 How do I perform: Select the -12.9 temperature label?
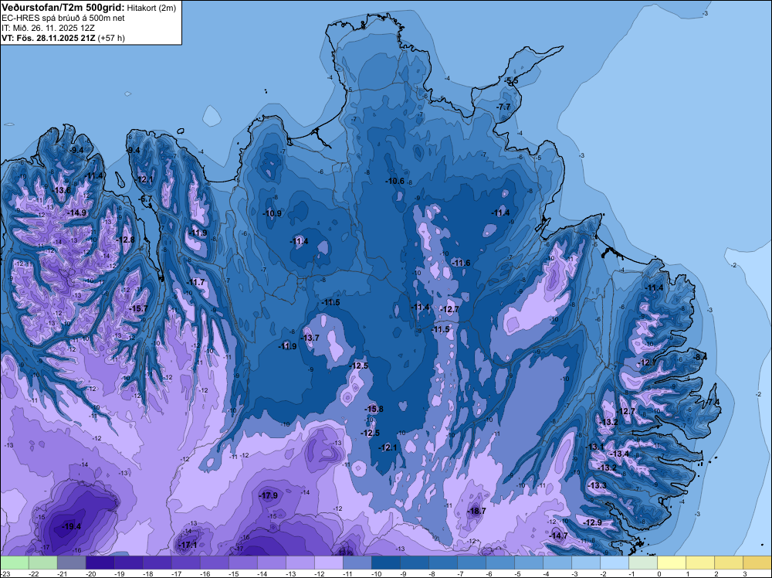592,522
